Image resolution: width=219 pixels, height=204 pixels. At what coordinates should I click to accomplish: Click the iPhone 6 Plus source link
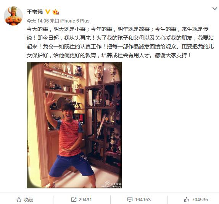coord(75,21)
